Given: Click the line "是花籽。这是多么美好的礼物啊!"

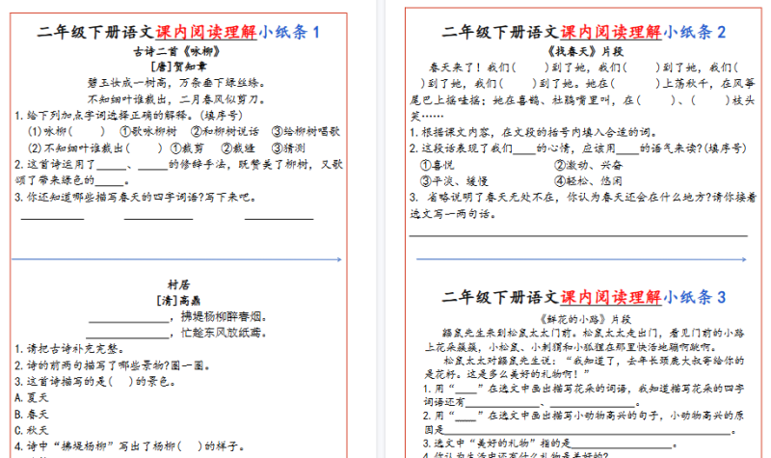Looking at the screenshot, I should pyautogui.click(x=507, y=374).
